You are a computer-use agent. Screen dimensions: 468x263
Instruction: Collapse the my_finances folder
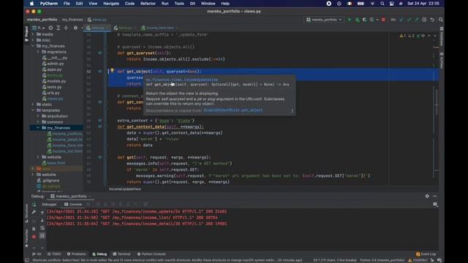click(x=33, y=46)
